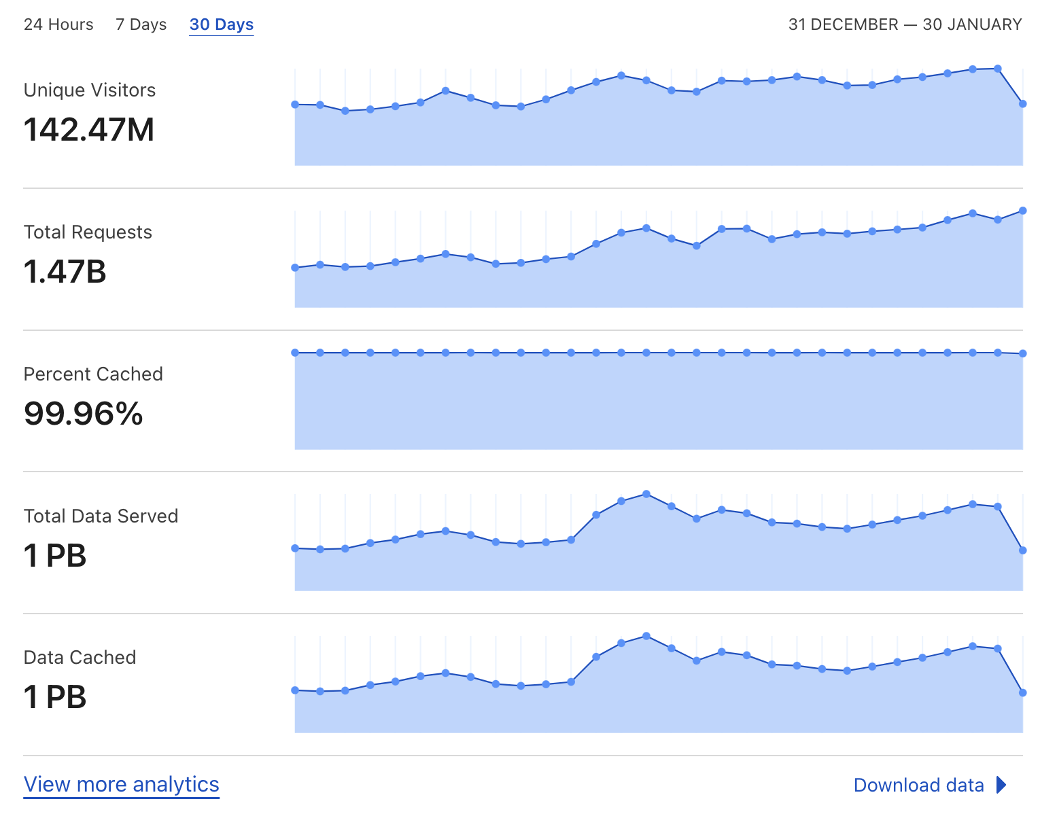Select the 30 Days tab
This screenshot has width=1040, height=814.
pyautogui.click(x=222, y=24)
